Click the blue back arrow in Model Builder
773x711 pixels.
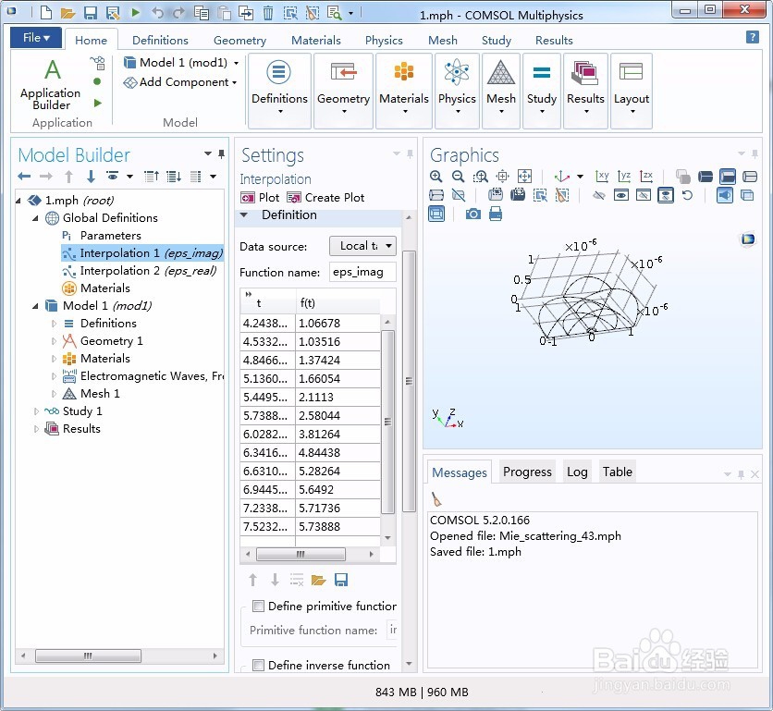[24, 176]
